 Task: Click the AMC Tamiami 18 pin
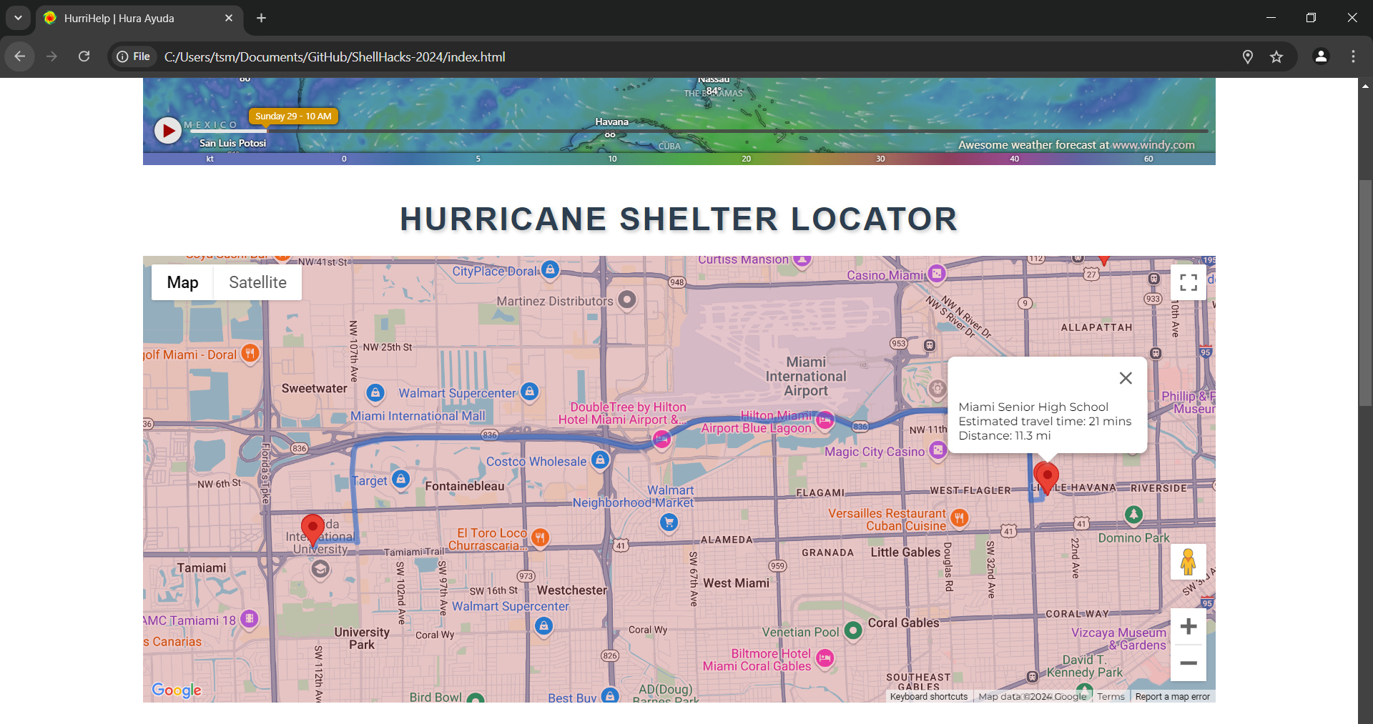[249, 618]
